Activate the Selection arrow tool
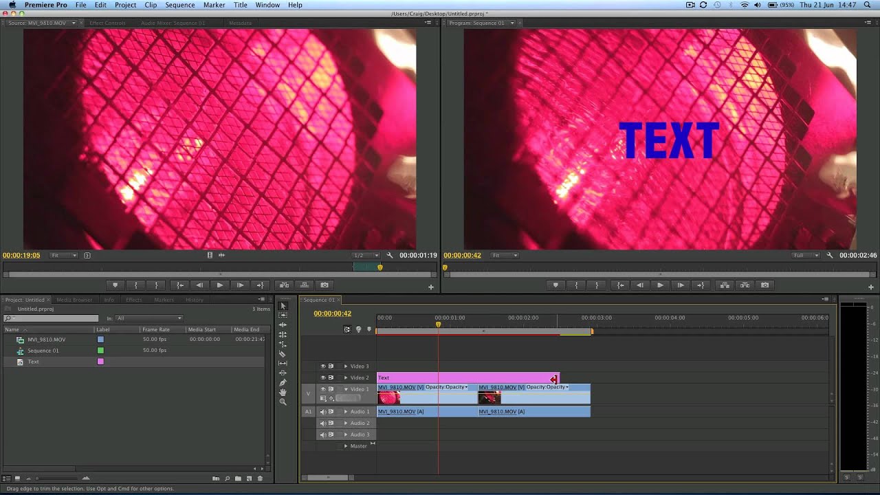 pos(283,305)
